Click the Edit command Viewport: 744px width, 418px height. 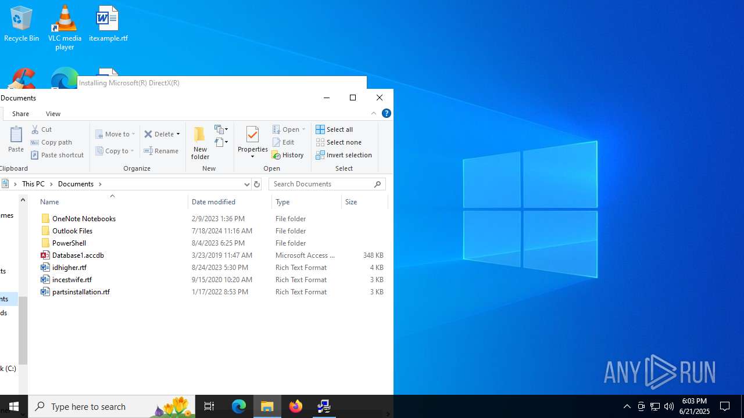[x=284, y=142]
